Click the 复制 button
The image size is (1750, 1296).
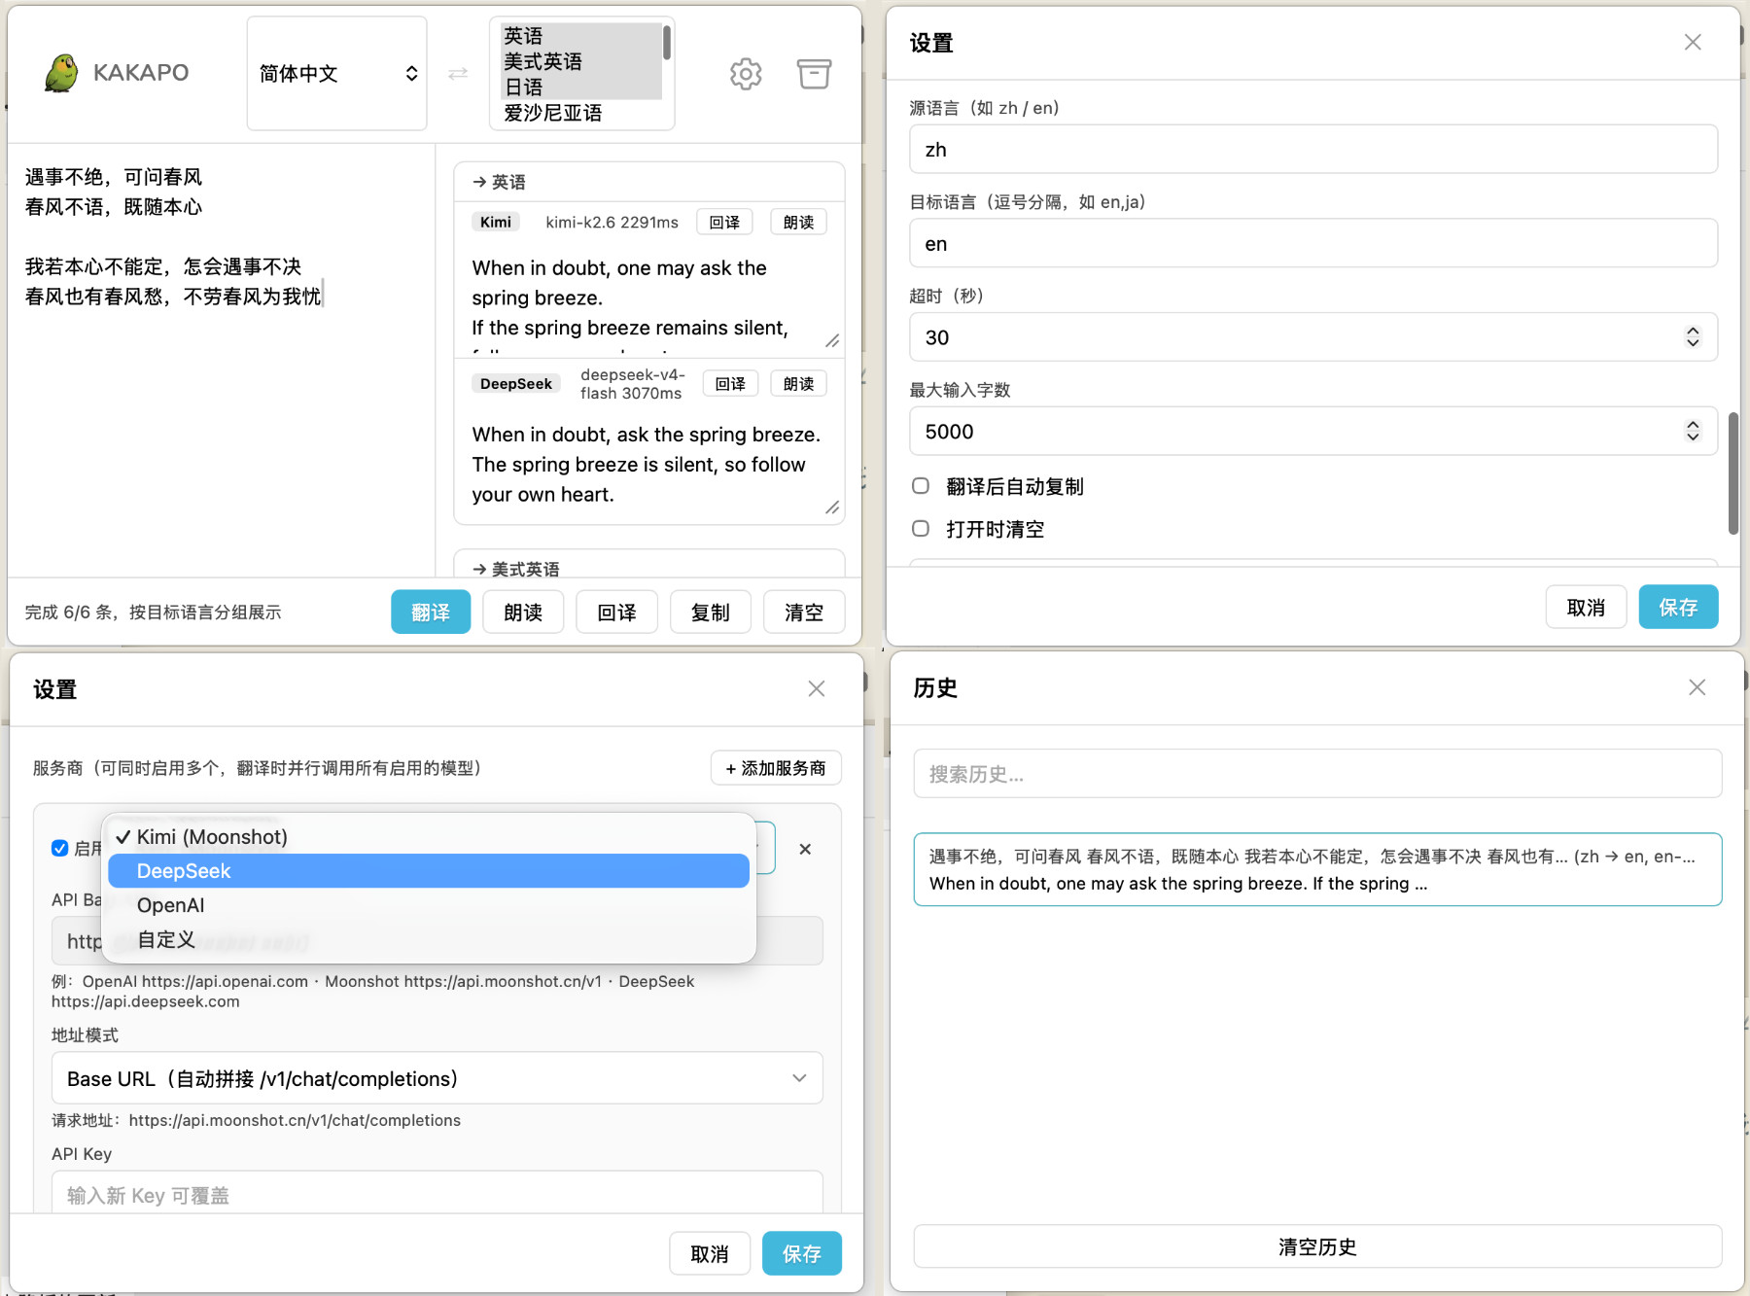(710, 613)
